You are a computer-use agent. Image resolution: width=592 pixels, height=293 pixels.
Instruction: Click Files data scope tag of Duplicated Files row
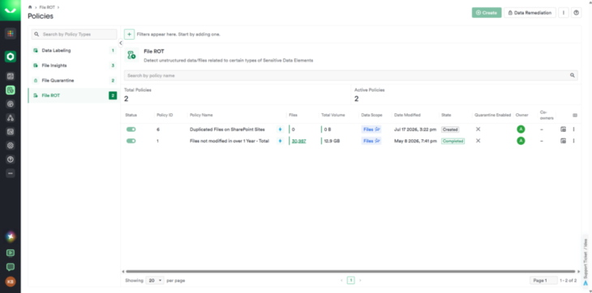(371, 130)
